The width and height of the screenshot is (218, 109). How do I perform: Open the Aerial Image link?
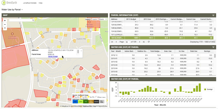coord(53,56)
